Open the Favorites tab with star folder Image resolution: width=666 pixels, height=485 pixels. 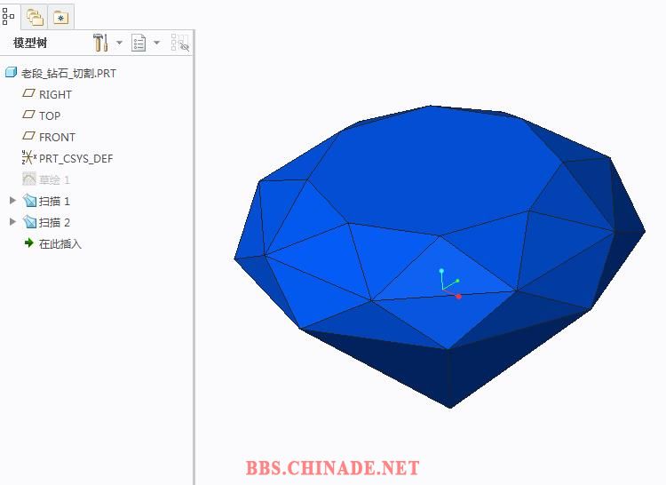point(61,18)
